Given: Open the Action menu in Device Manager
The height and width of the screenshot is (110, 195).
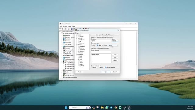Looking at the screenshot, I should (x=65, y=26).
